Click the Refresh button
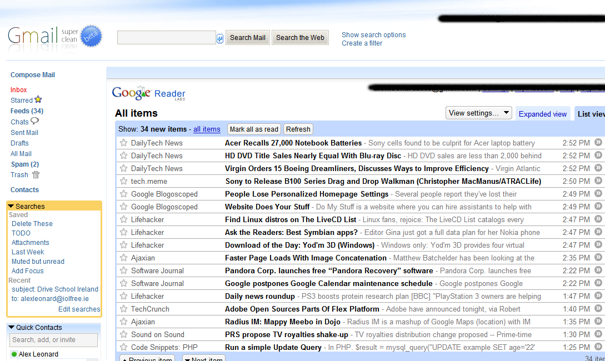The width and height of the screenshot is (605, 361). 298,129
